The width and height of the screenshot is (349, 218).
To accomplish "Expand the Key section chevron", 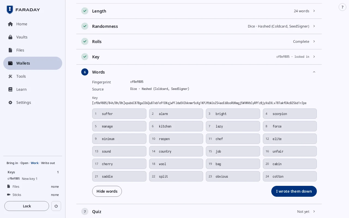I will coord(314,57).
